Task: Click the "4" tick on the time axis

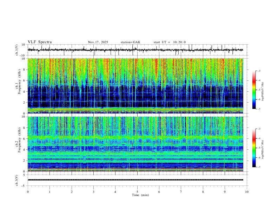Action: [115, 192]
